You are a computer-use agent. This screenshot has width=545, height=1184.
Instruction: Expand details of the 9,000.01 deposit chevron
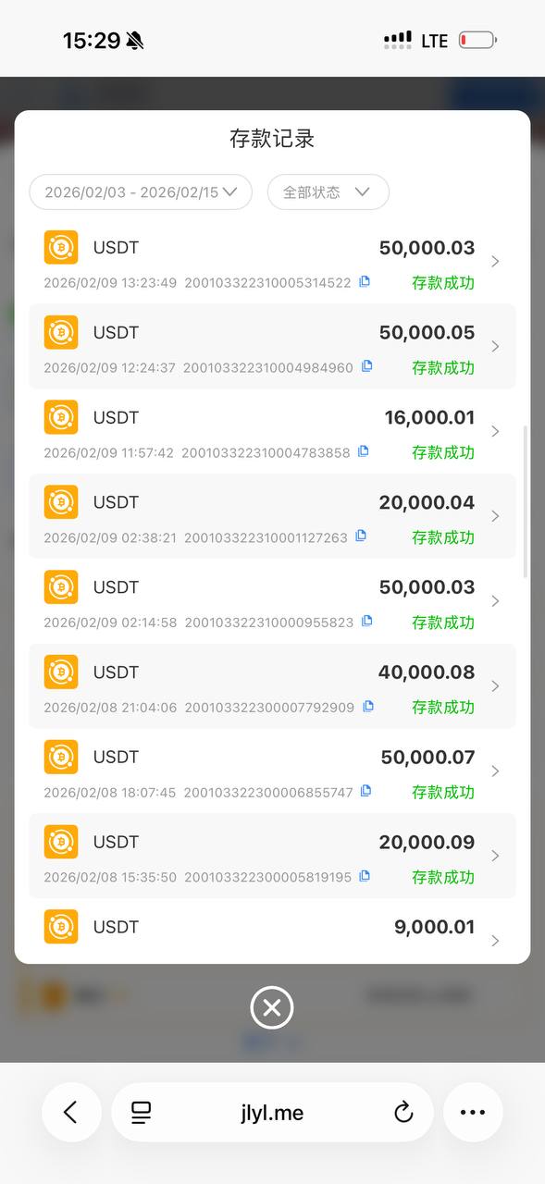point(495,941)
